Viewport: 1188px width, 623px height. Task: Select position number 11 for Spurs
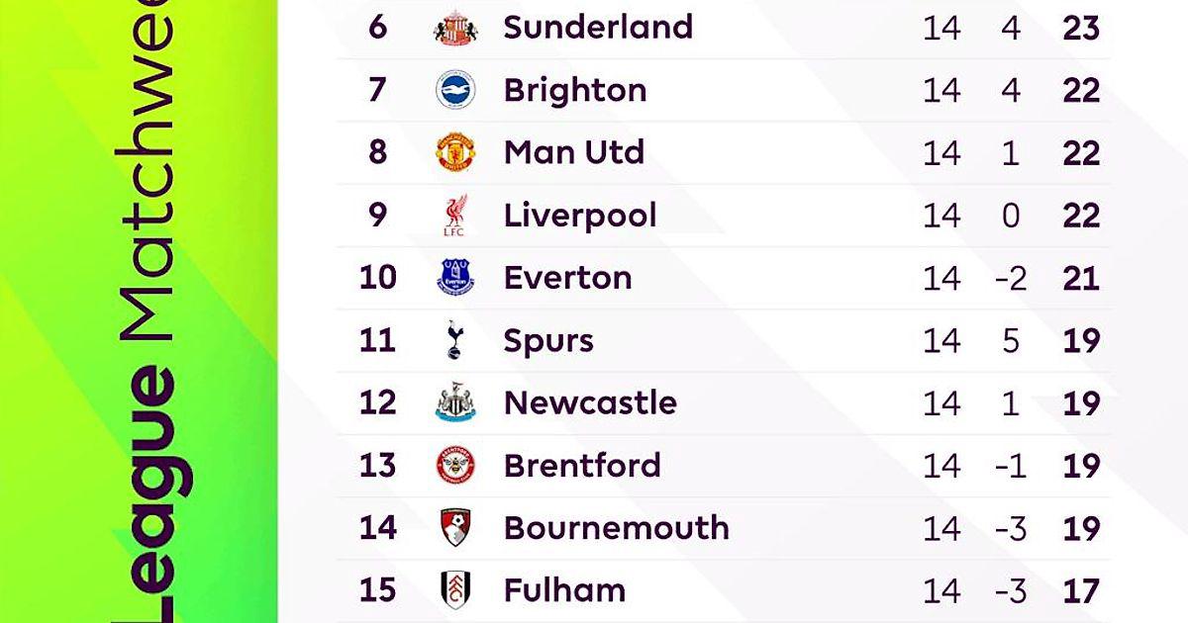(x=377, y=341)
